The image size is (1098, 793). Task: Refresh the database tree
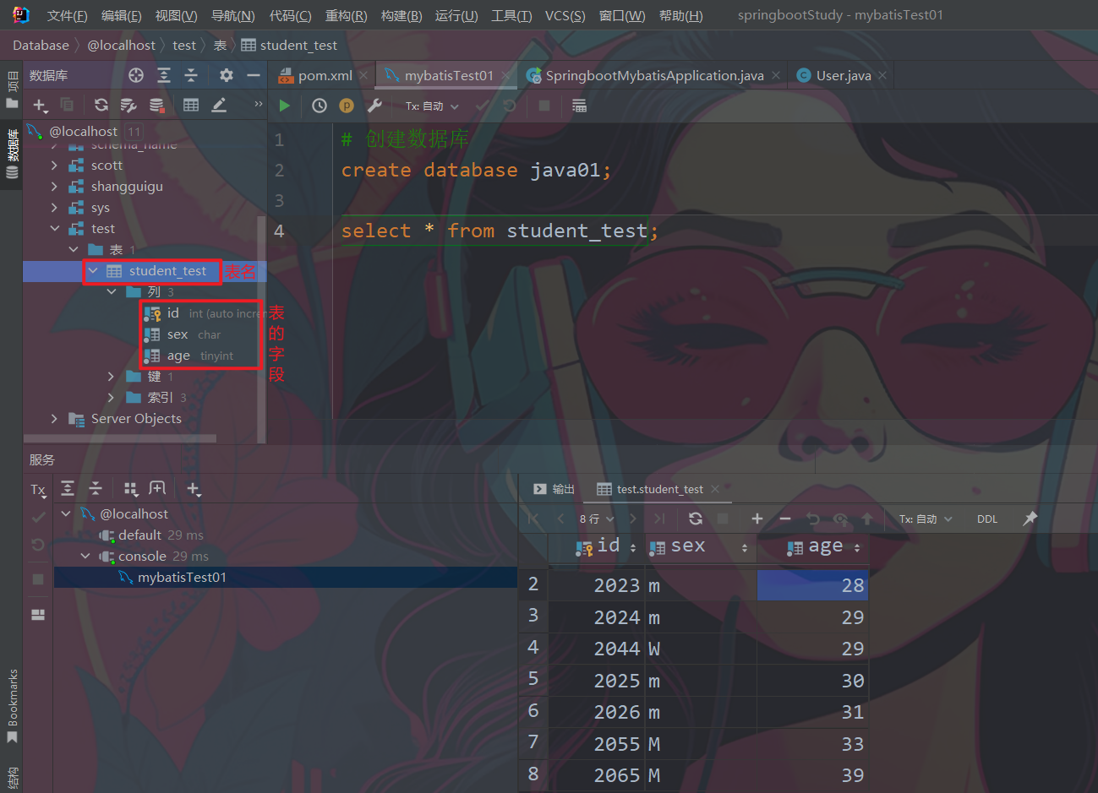[x=101, y=105]
